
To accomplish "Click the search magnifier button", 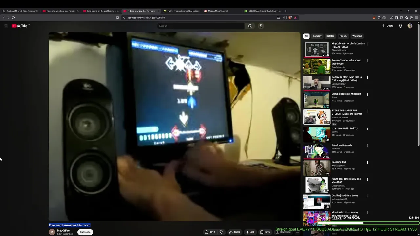I will [x=250, y=26].
